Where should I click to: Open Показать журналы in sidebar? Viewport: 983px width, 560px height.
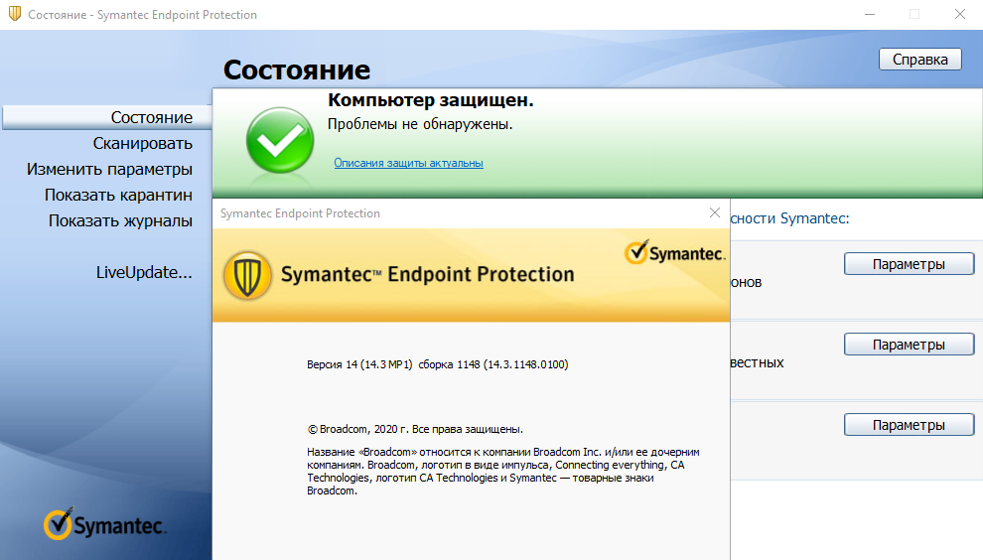click(x=120, y=220)
